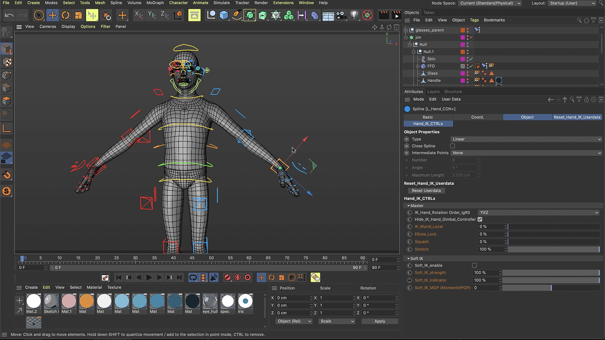Add a Cube primitive object
605x340 pixels.
pyautogui.click(x=224, y=15)
